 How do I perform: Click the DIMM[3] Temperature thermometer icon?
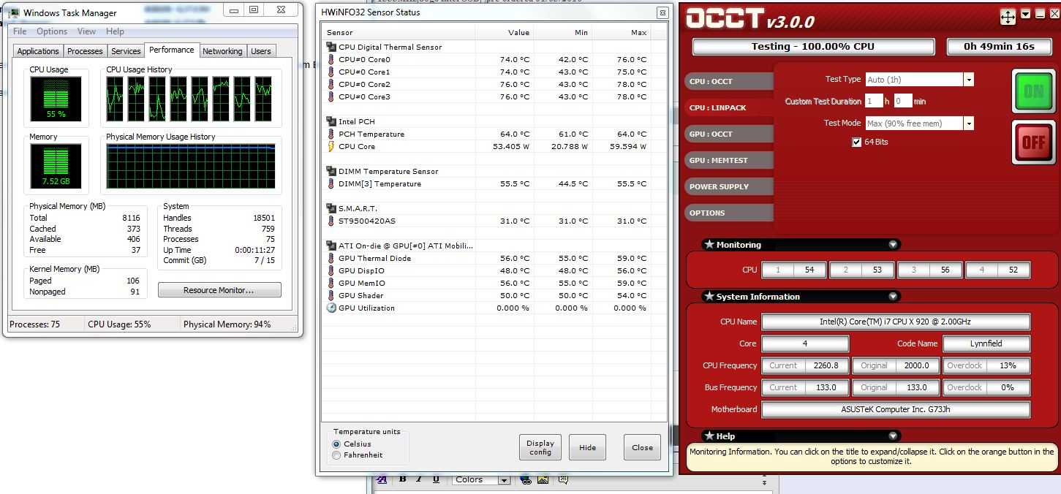tap(331, 183)
